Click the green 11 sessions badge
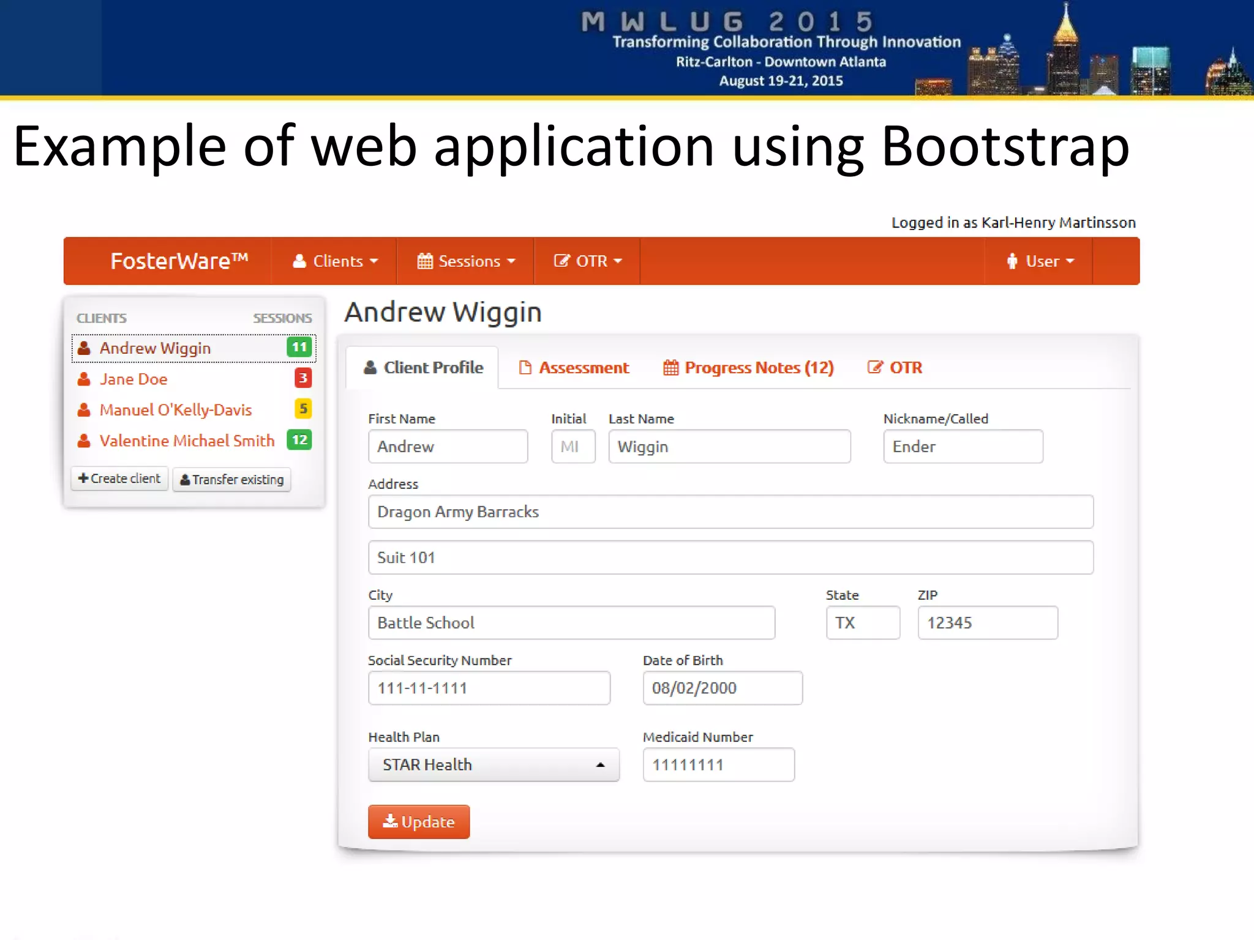Viewport: 1254px width, 940px height. 299,347
